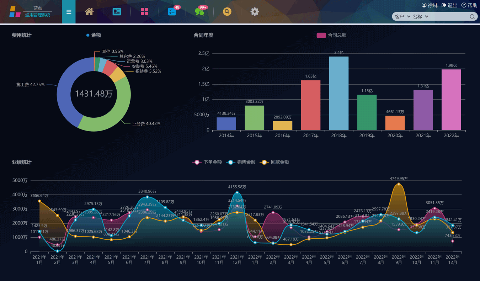Click the 退出 logout link
The image size is (480, 281).
(x=449, y=5)
